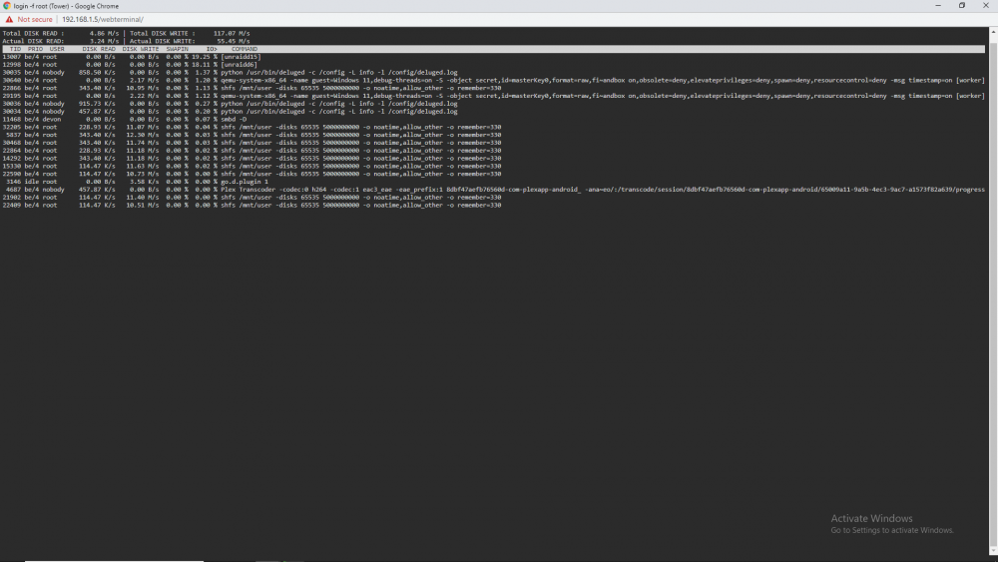
Task: Close the web terminal window
Action: click(x=986, y=6)
